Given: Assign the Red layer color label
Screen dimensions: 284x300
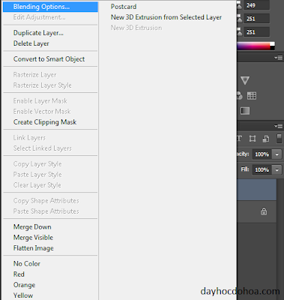Looking at the screenshot, I should [x=19, y=274].
